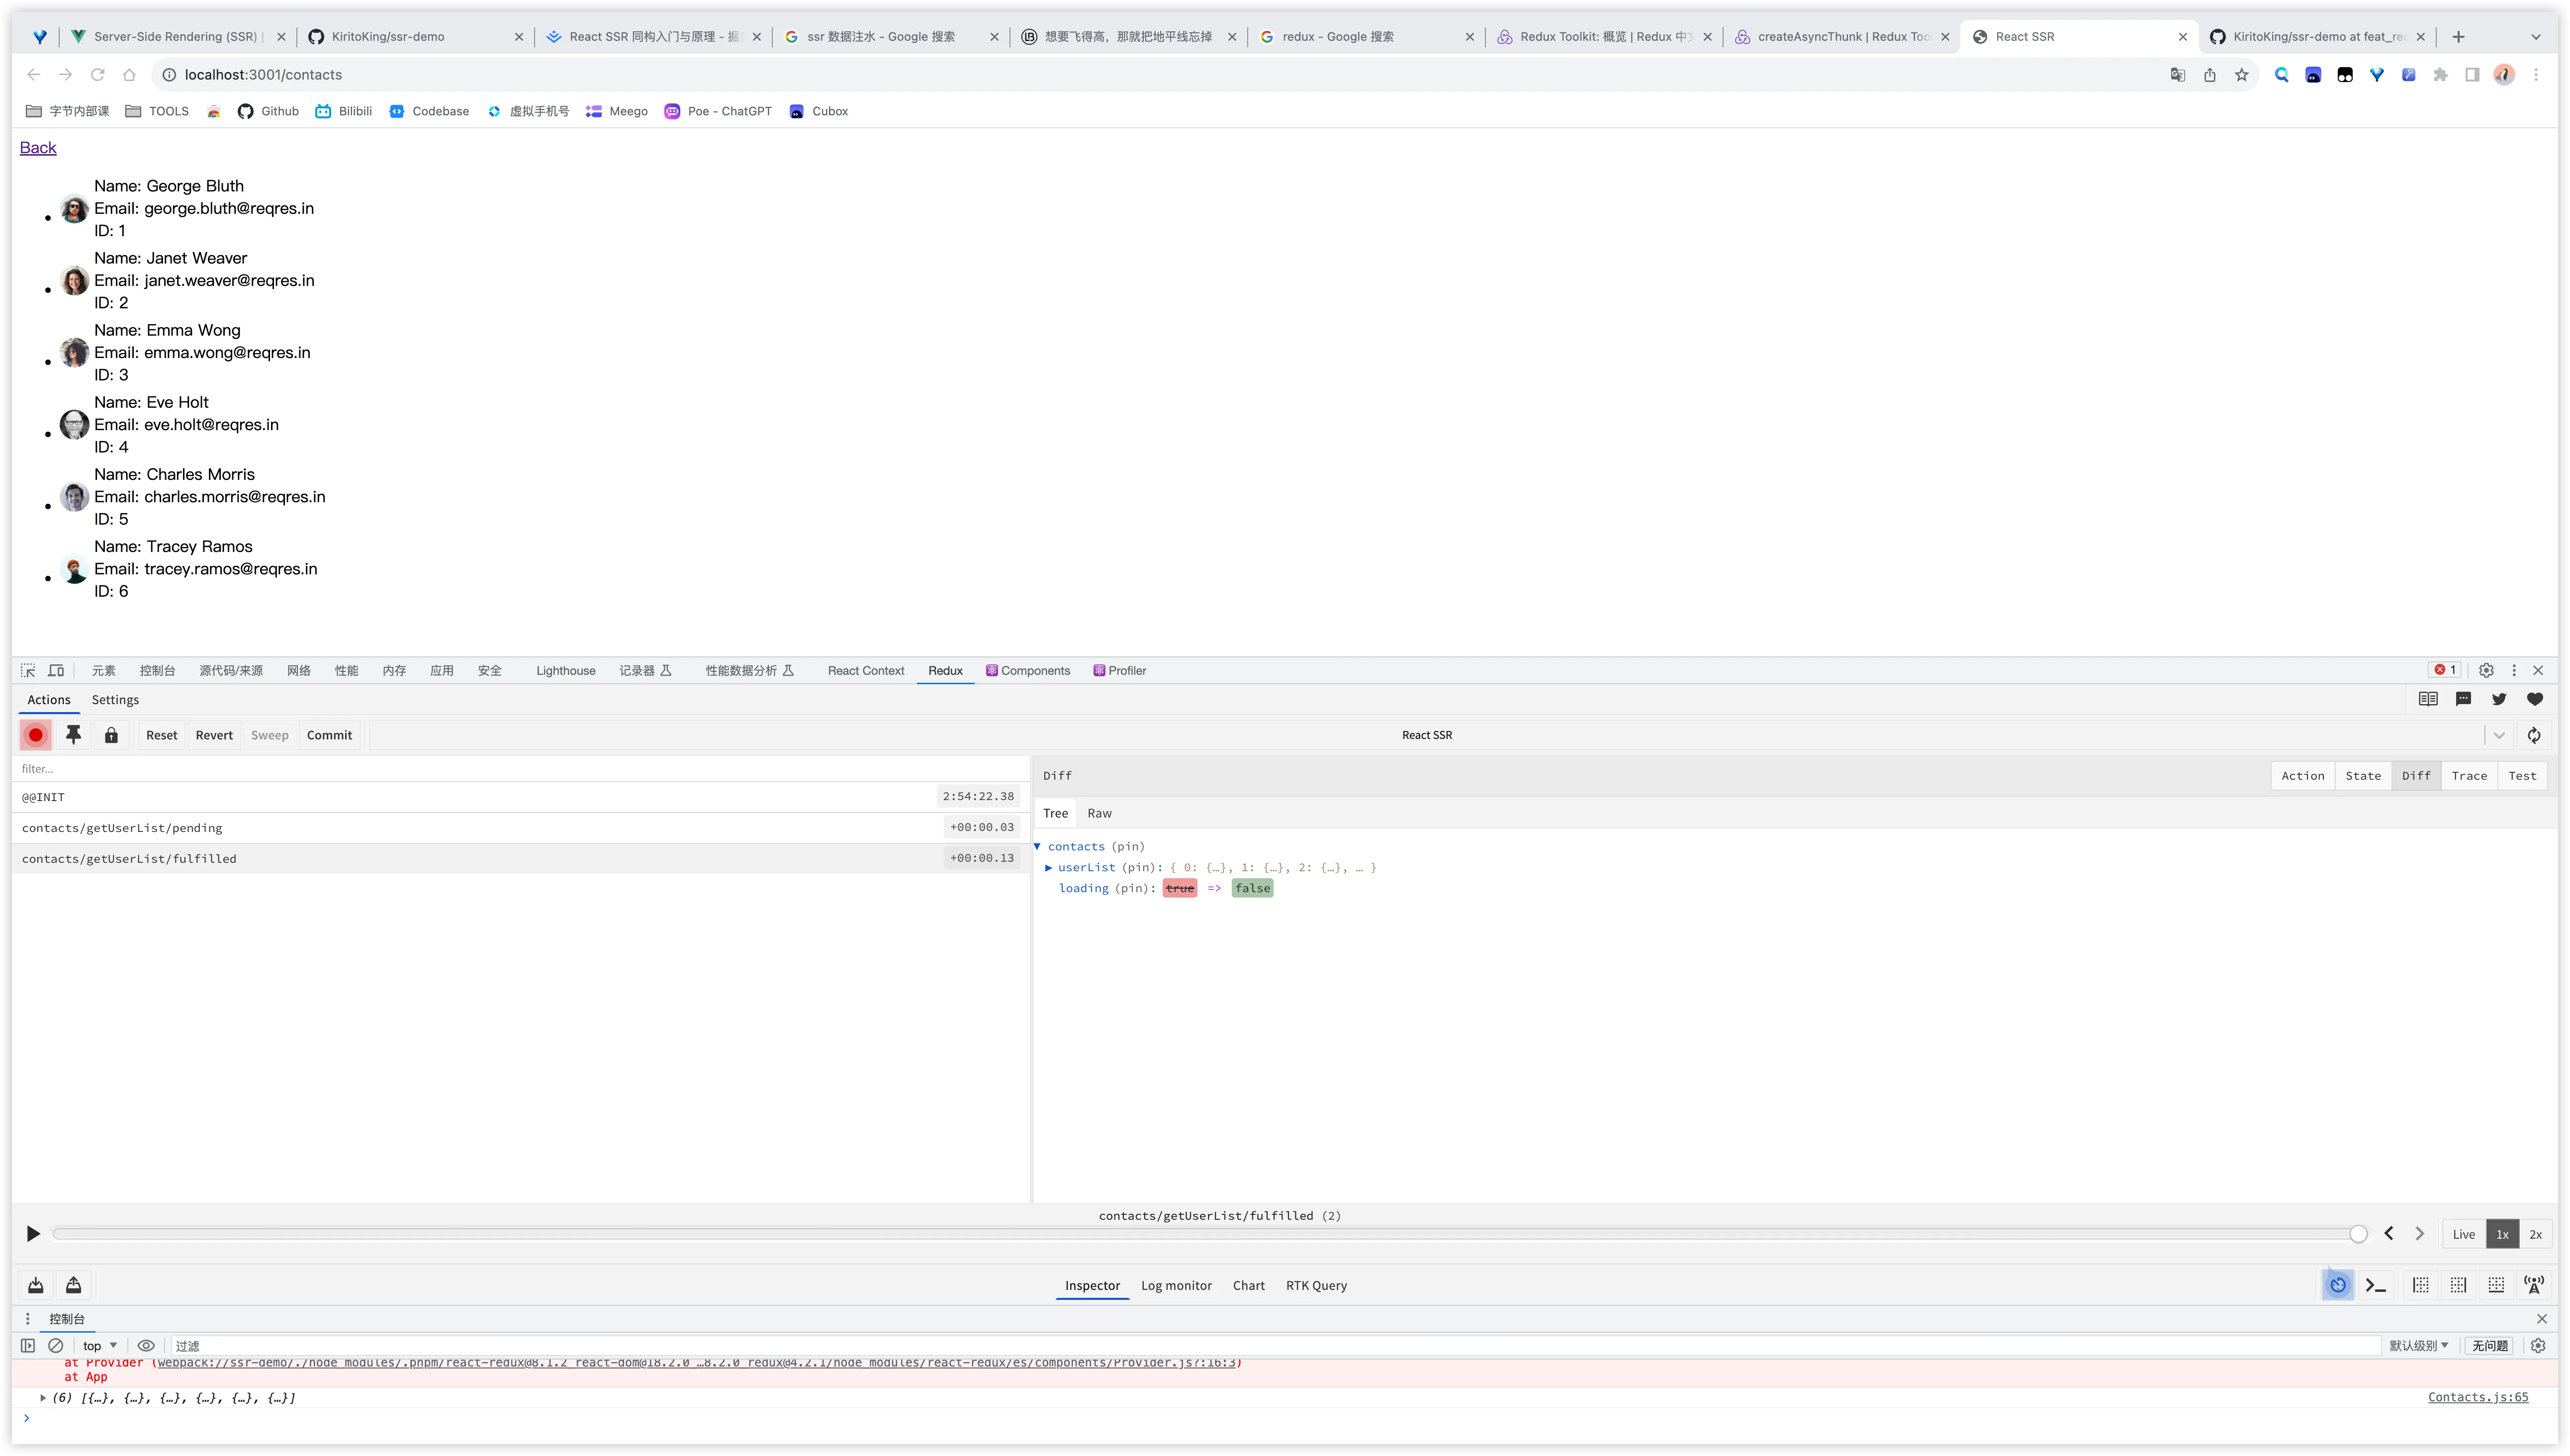The height and width of the screenshot is (1456, 2570).
Task: Select the 2x playback speed option
Action: [x=2535, y=1234]
